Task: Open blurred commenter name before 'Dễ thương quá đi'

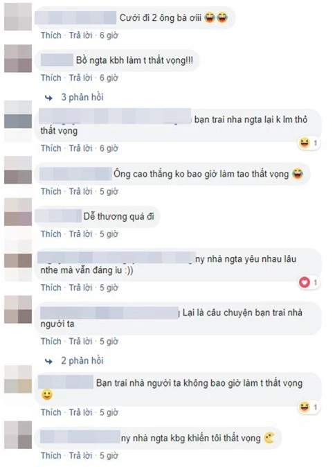Action: click(x=58, y=216)
